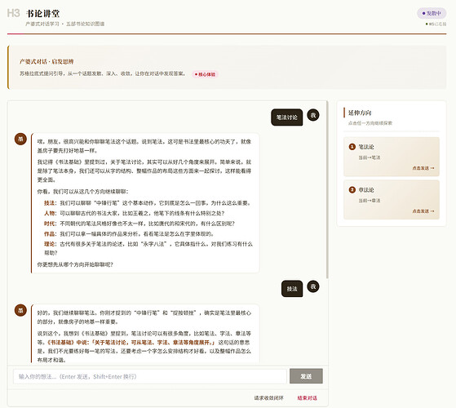Click number 1 badge on 笔法论 card
Screen dimensions: 456x408
click(x=352, y=147)
